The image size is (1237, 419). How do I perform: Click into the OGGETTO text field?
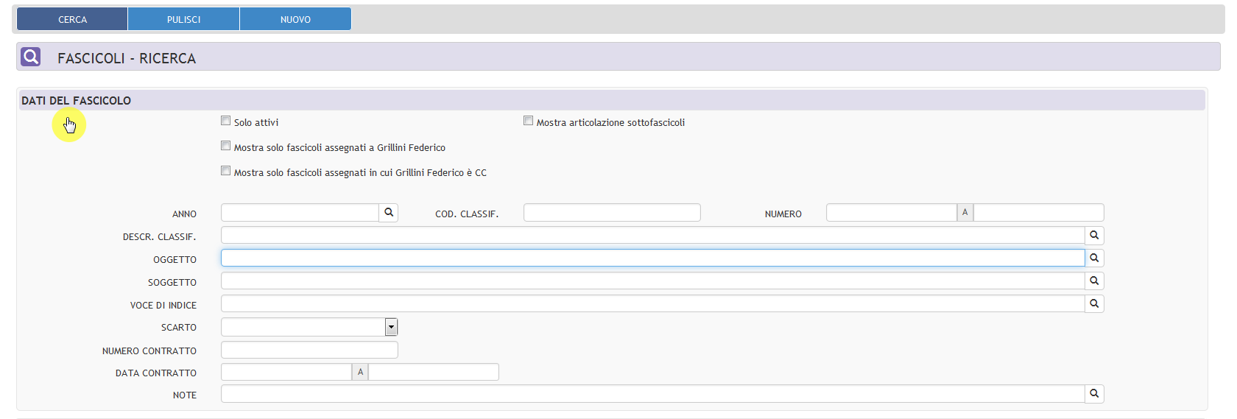coord(652,258)
